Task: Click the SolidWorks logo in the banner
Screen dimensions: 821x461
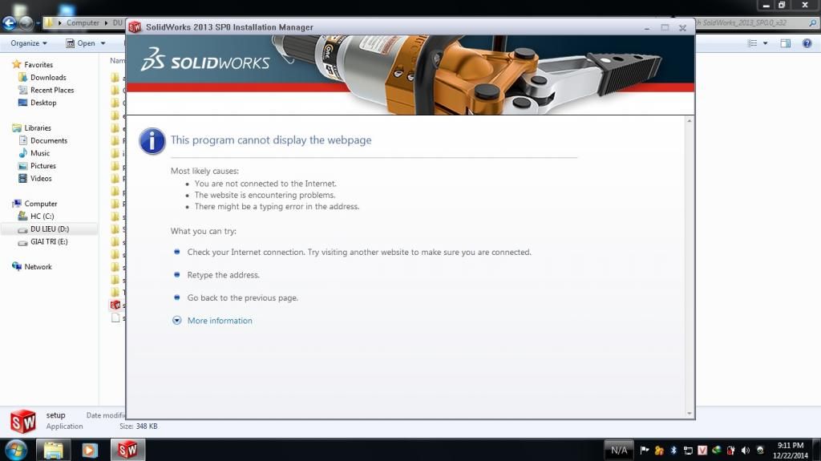Action: pyautogui.click(x=204, y=59)
